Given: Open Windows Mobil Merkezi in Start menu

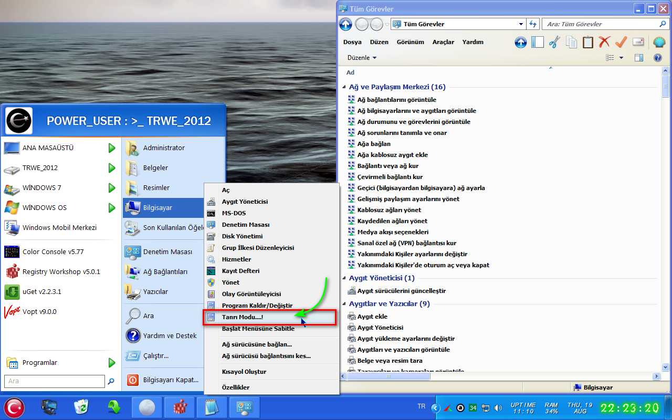Looking at the screenshot, I should point(60,228).
